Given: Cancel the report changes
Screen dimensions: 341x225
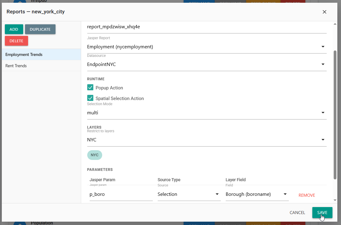Looking at the screenshot, I should [297, 213].
